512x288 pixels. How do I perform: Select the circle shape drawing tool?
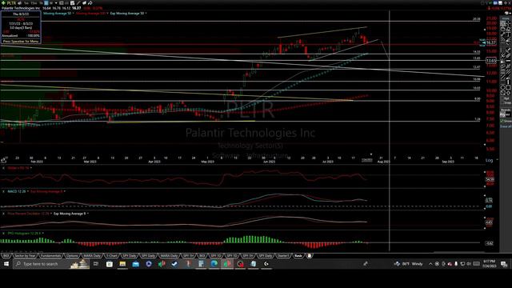pyautogui.click(x=502, y=87)
